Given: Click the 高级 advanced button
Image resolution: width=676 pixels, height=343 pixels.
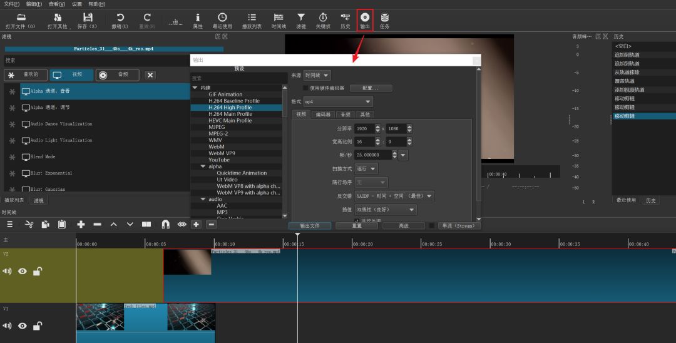Looking at the screenshot, I should point(404,225).
